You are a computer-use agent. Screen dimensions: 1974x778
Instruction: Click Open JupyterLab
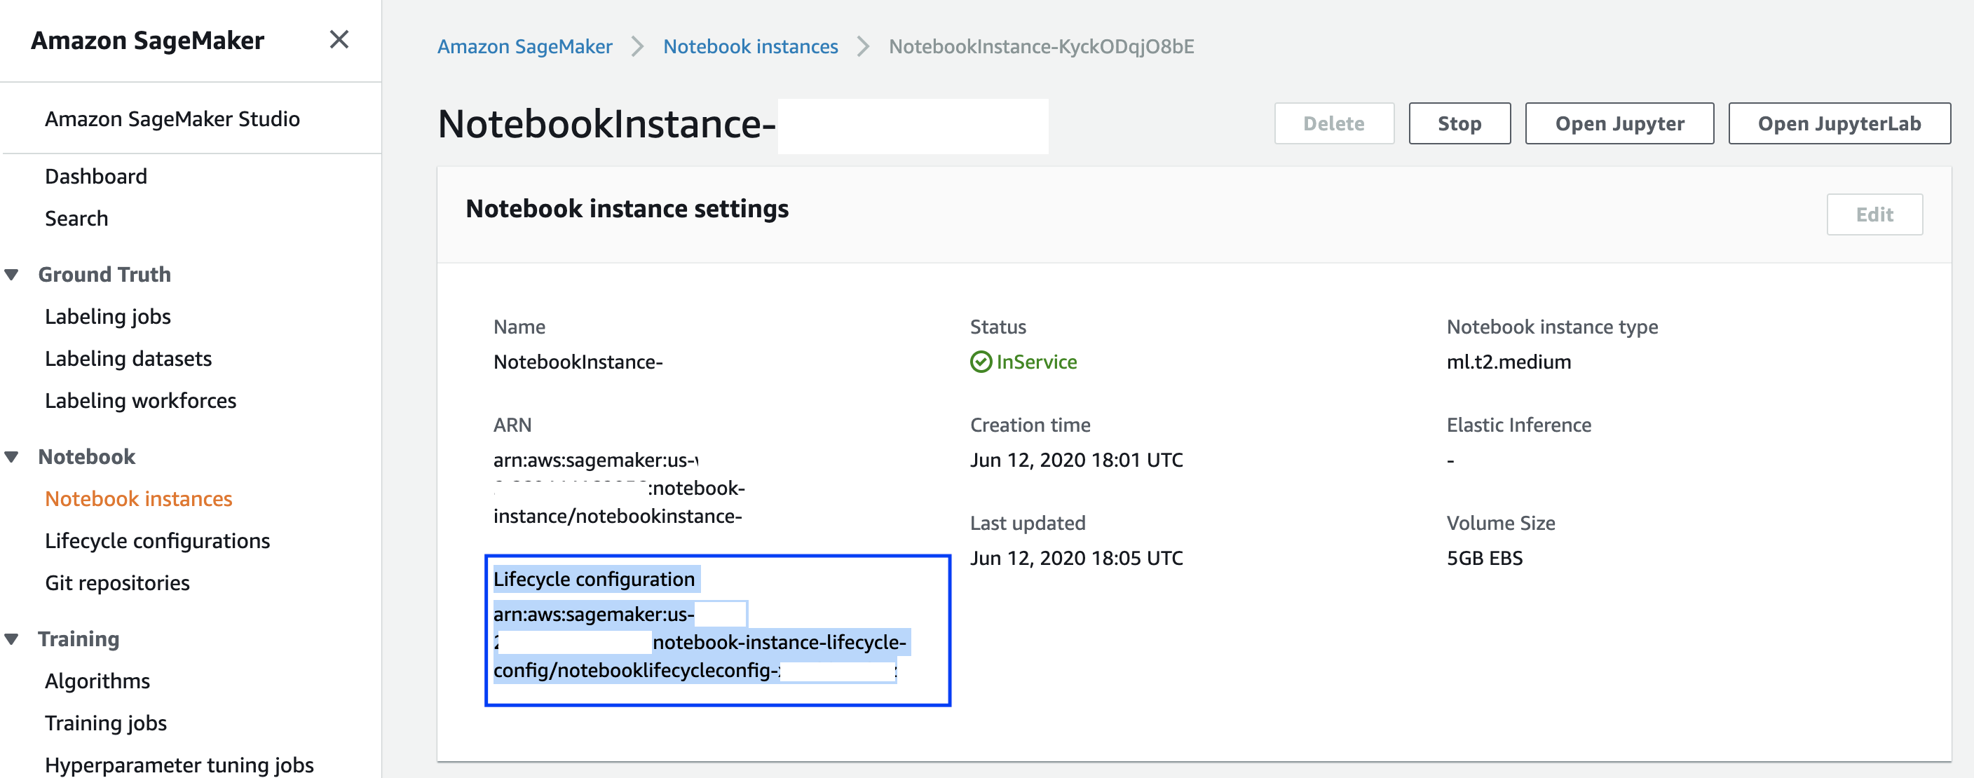click(1839, 123)
